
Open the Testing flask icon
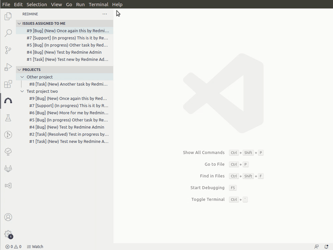point(8,118)
